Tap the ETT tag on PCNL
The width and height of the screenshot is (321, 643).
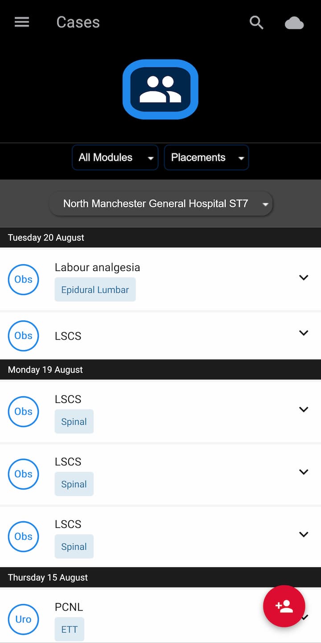70,629
